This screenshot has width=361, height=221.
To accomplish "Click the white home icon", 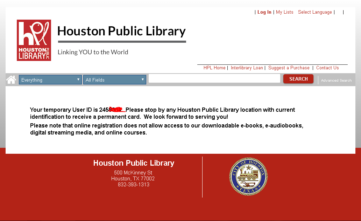I will click(x=11, y=80).
